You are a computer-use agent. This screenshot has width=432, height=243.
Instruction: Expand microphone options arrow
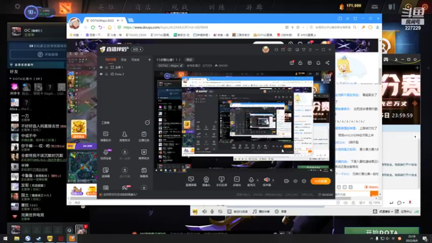[x=258, y=180]
